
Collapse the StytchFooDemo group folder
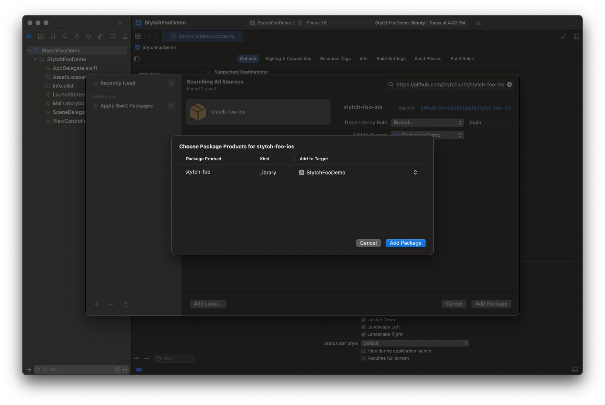point(35,59)
